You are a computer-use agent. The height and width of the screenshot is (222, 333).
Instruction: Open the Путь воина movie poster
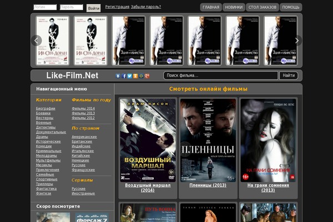tap(148, 213)
